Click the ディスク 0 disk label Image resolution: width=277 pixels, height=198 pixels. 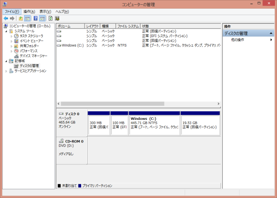69,114
